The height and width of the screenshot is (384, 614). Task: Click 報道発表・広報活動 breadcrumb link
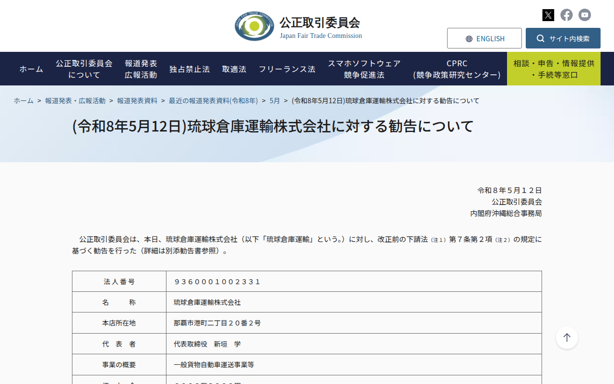tap(75, 101)
